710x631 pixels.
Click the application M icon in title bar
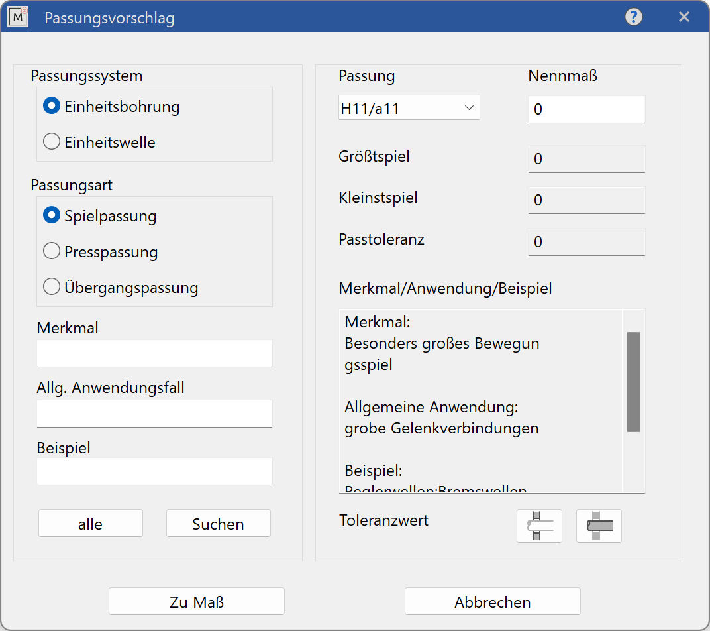point(18,17)
